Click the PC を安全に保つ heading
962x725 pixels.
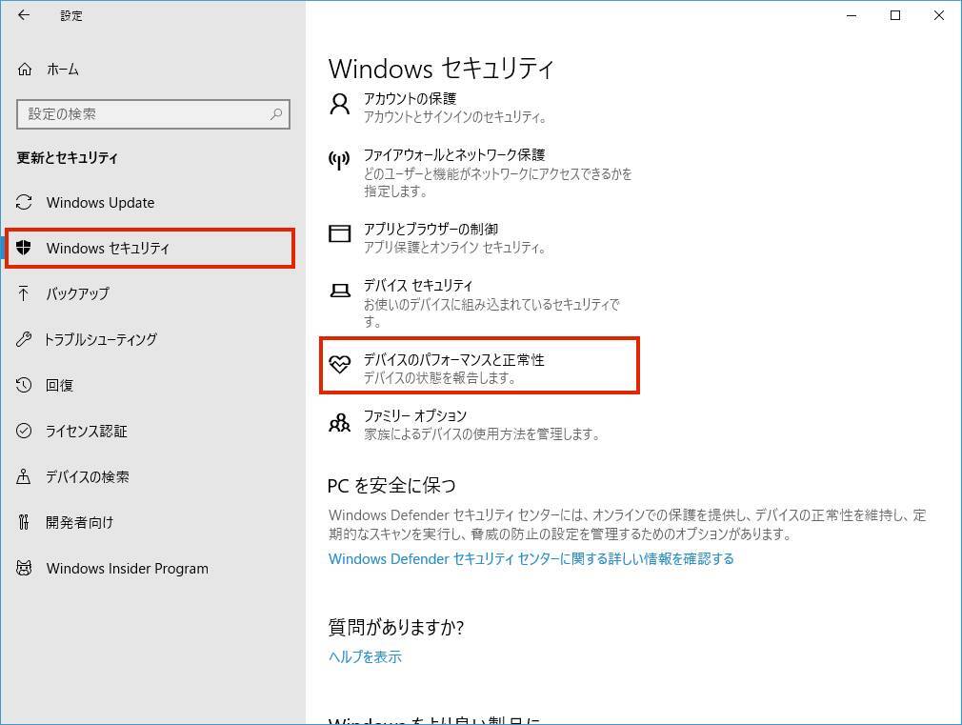pyautogui.click(x=391, y=486)
